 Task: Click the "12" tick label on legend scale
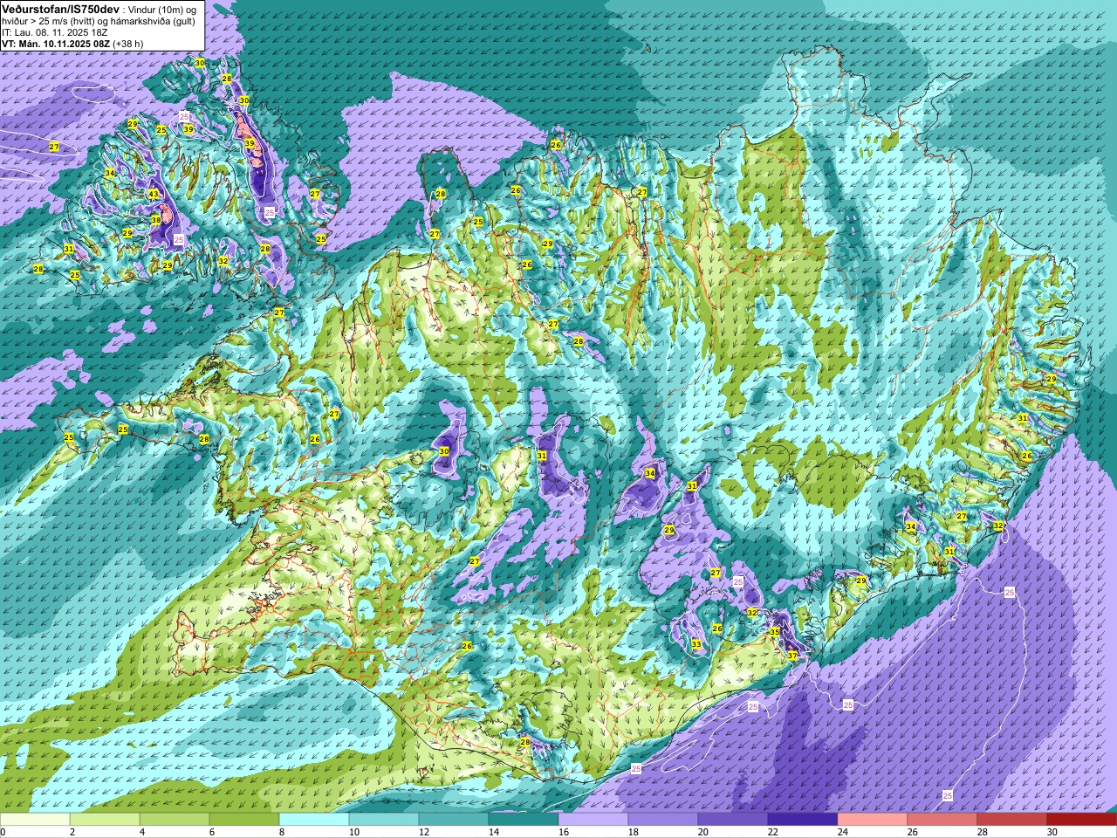424,832
